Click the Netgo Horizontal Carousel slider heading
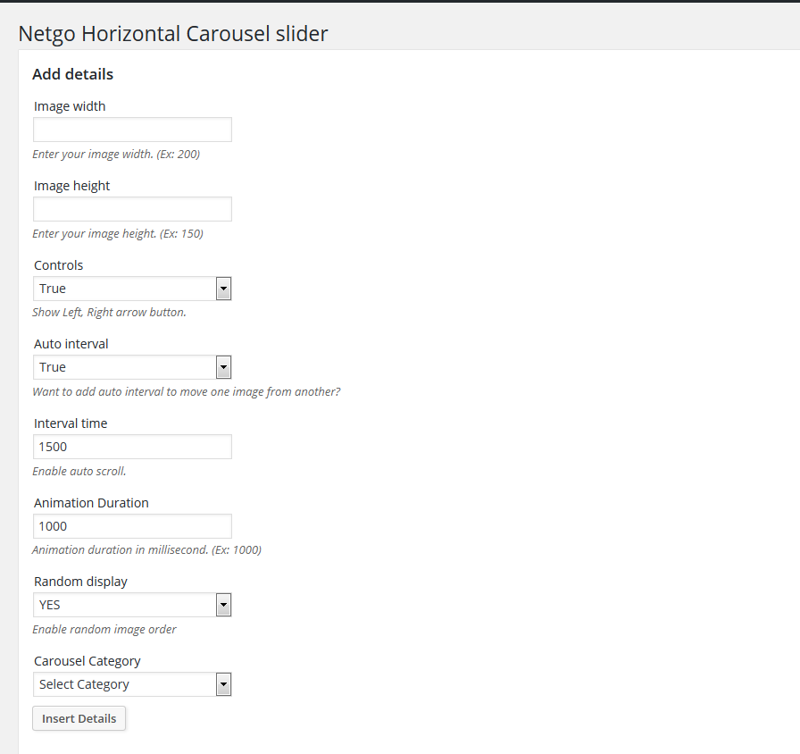 pyautogui.click(x=173, y=34)
